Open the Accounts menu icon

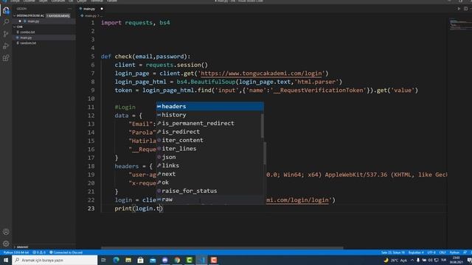point(6,232)
